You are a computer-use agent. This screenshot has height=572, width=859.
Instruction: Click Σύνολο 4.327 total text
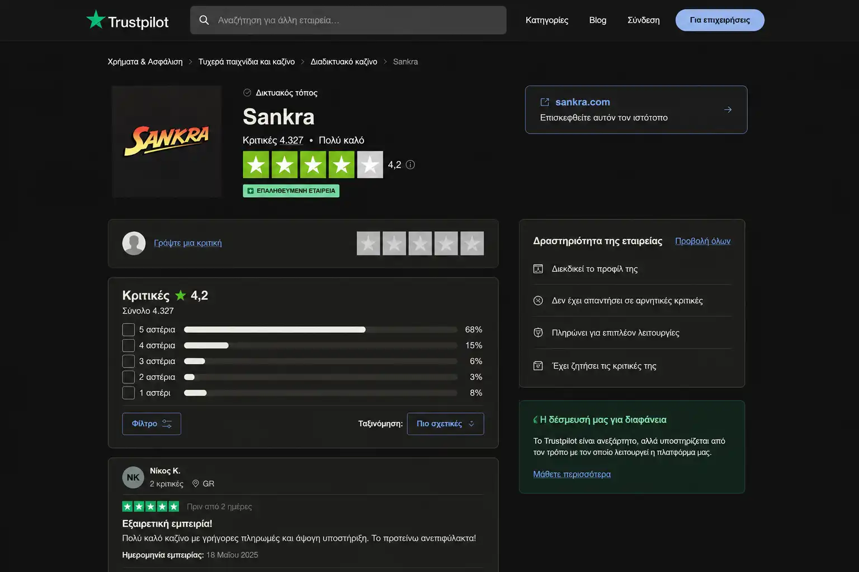coord(148,311)
